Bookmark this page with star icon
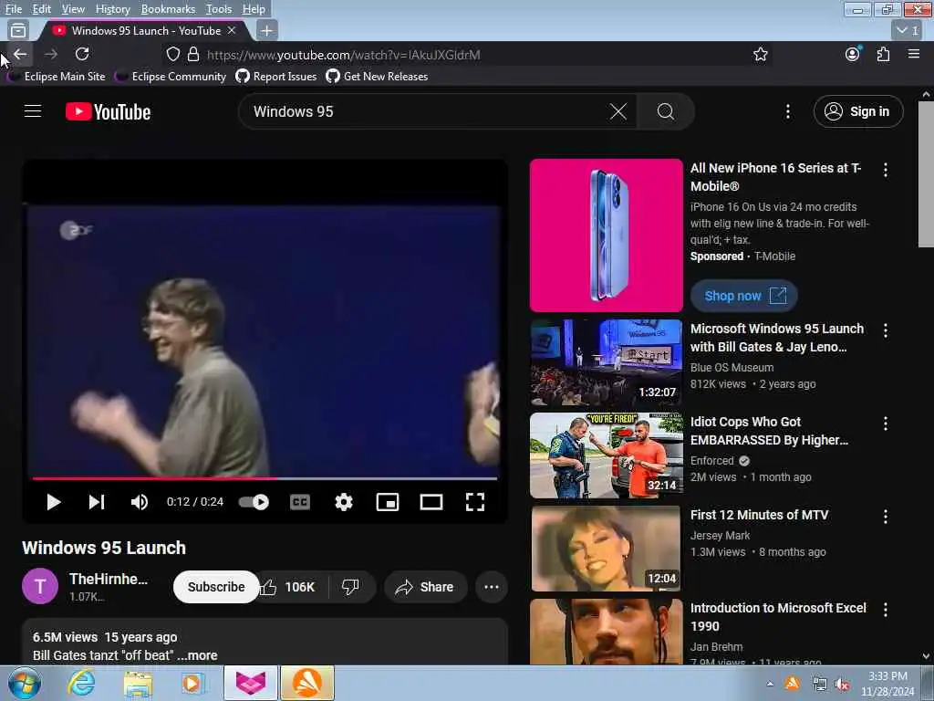 tap(760, 54)
